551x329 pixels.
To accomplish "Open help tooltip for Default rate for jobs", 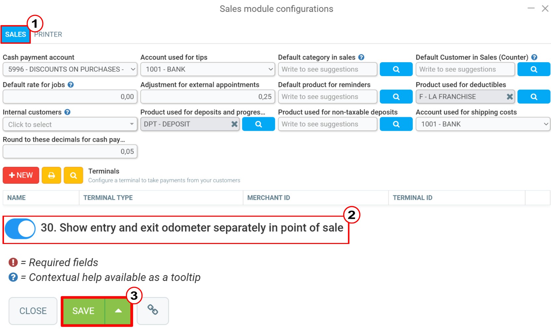I will click(x=71, y=85).
